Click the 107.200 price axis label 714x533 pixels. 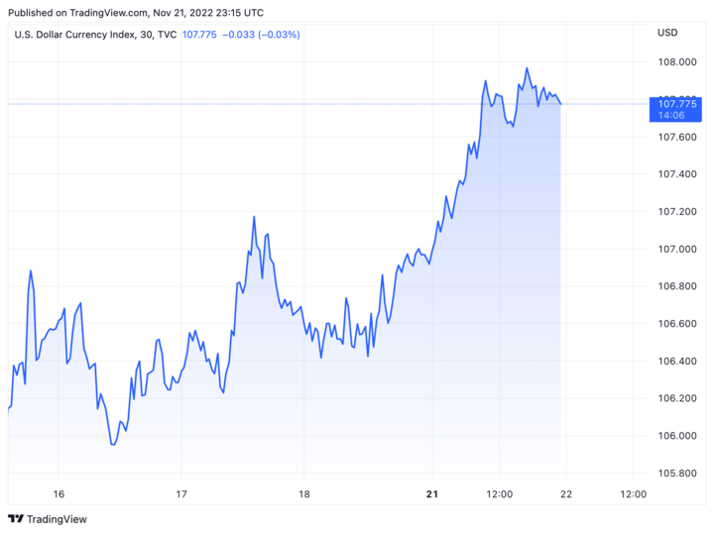(x=677, y=211)
